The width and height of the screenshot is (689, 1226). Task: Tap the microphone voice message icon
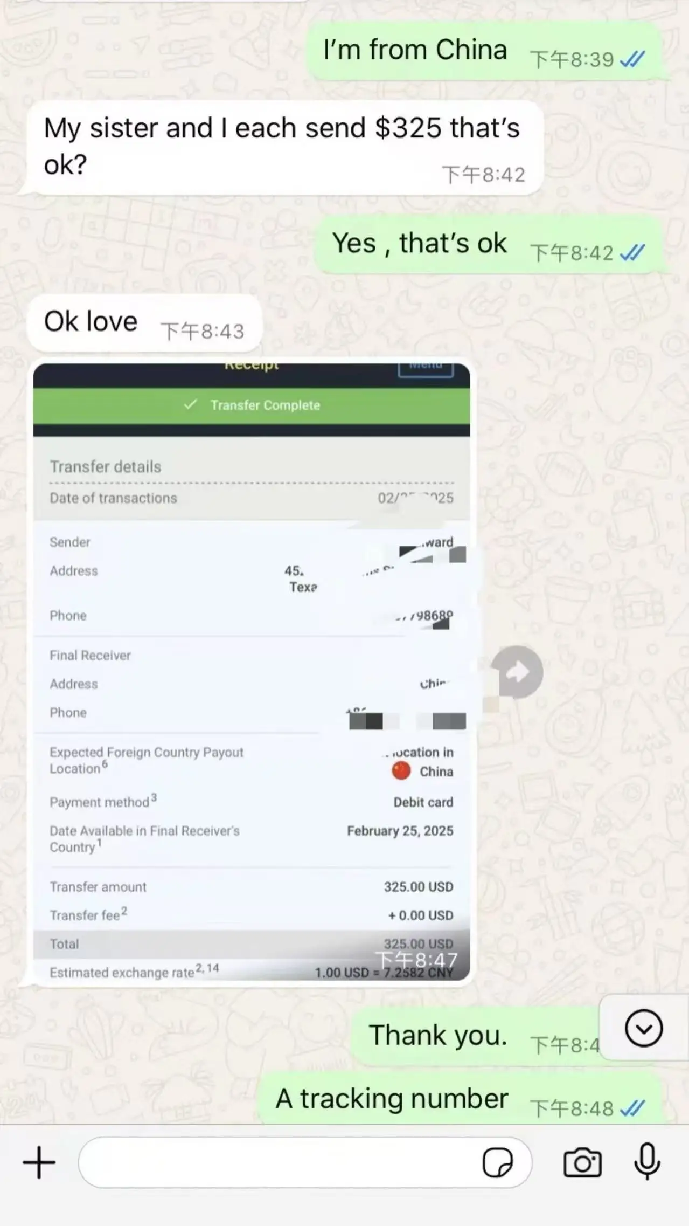tap(647, 1161)
